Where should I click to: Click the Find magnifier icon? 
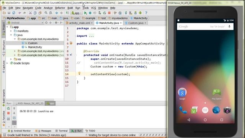[46, 13]
